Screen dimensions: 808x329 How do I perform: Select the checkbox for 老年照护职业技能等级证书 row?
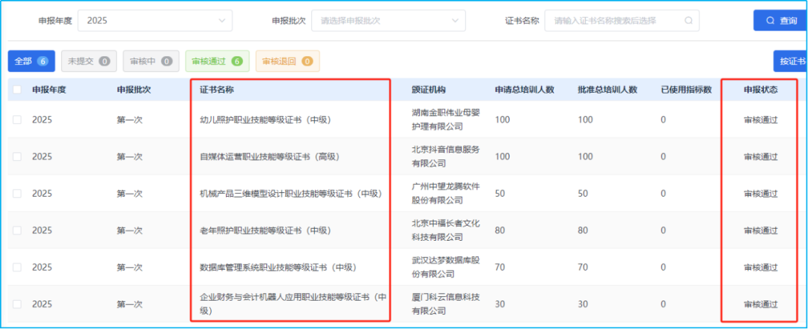click(17, 230)
